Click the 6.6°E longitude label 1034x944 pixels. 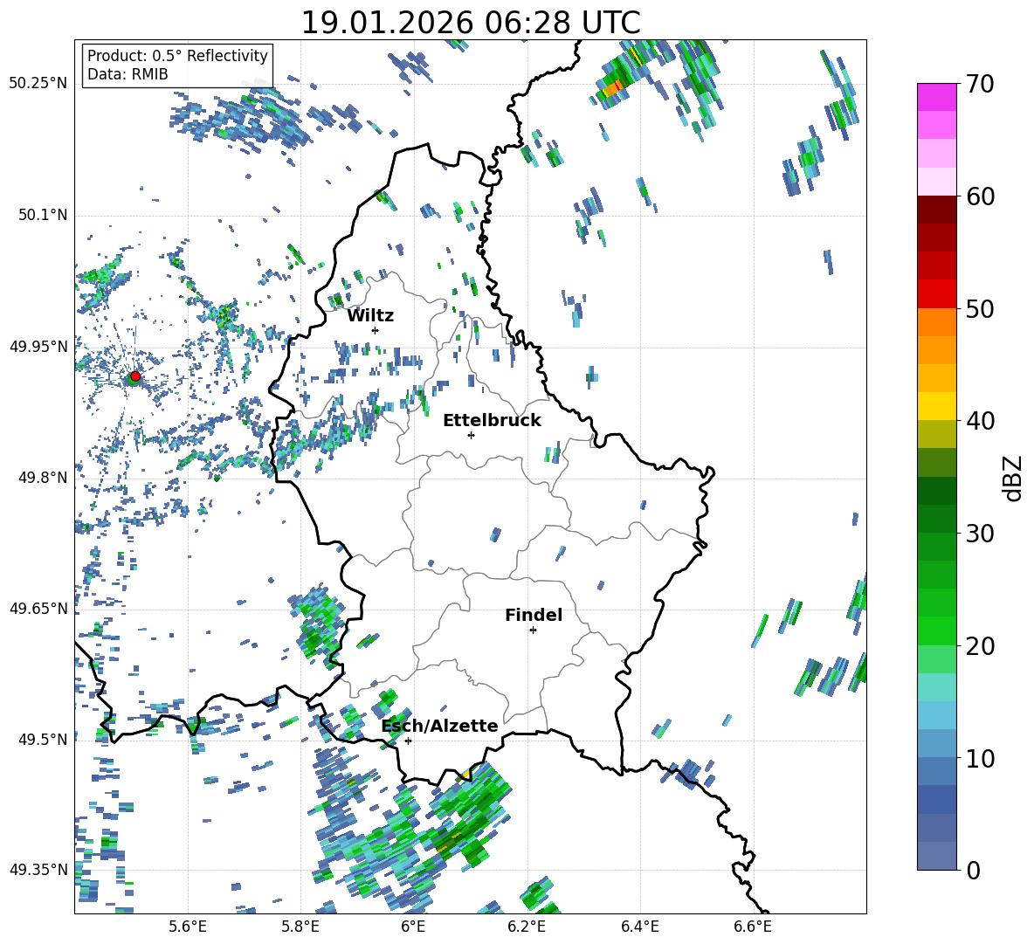[x=753, y=927]
